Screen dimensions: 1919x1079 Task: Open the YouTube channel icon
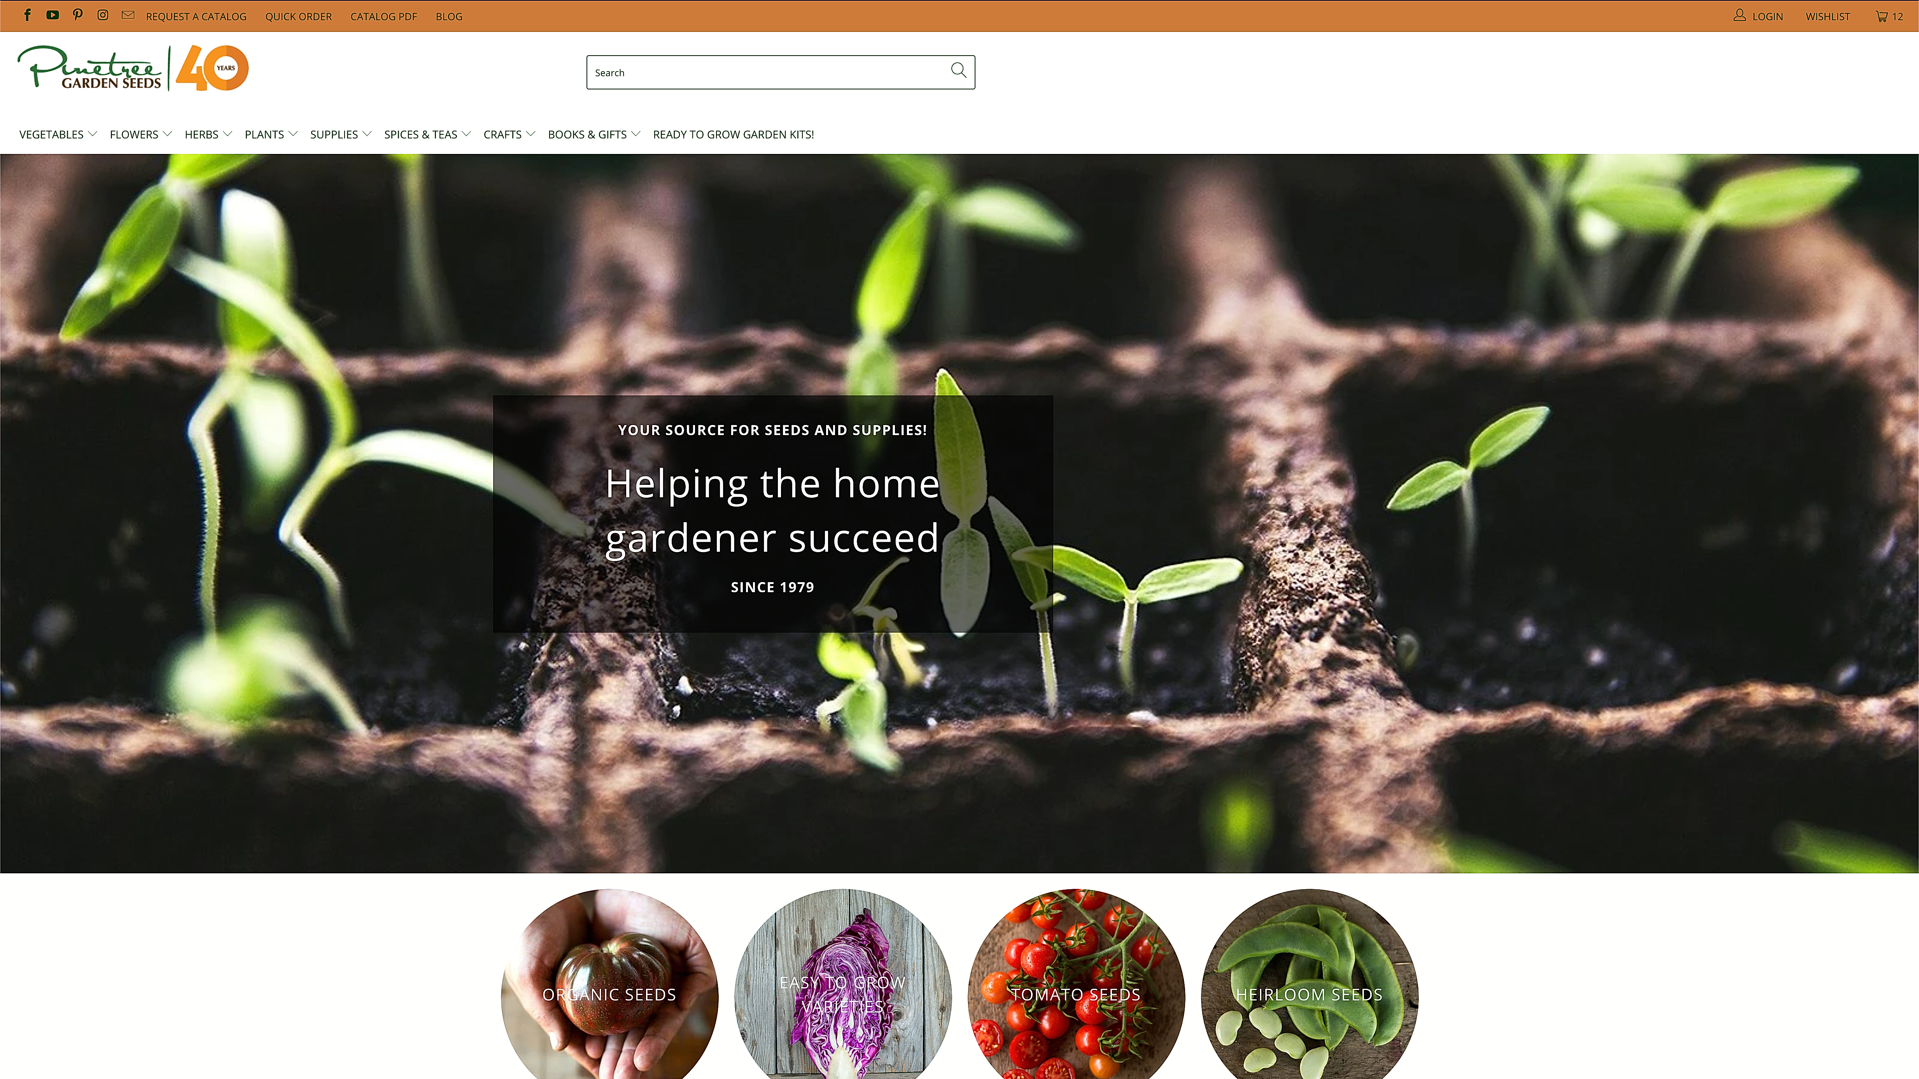pyautogui.click(x=52, y=15)
